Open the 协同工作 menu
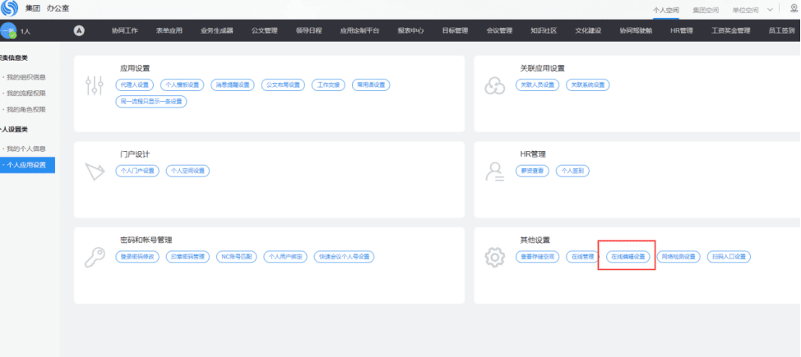Image resolution: width=801 pixels, height=357 pixels. coord(125,30)
